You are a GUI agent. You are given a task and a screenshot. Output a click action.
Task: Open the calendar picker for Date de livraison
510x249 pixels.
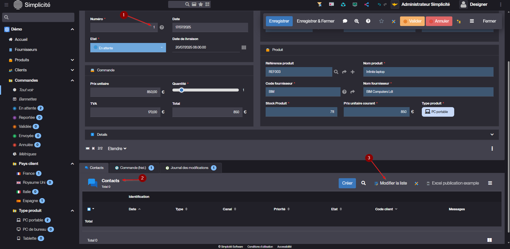(x=244, y=47)
